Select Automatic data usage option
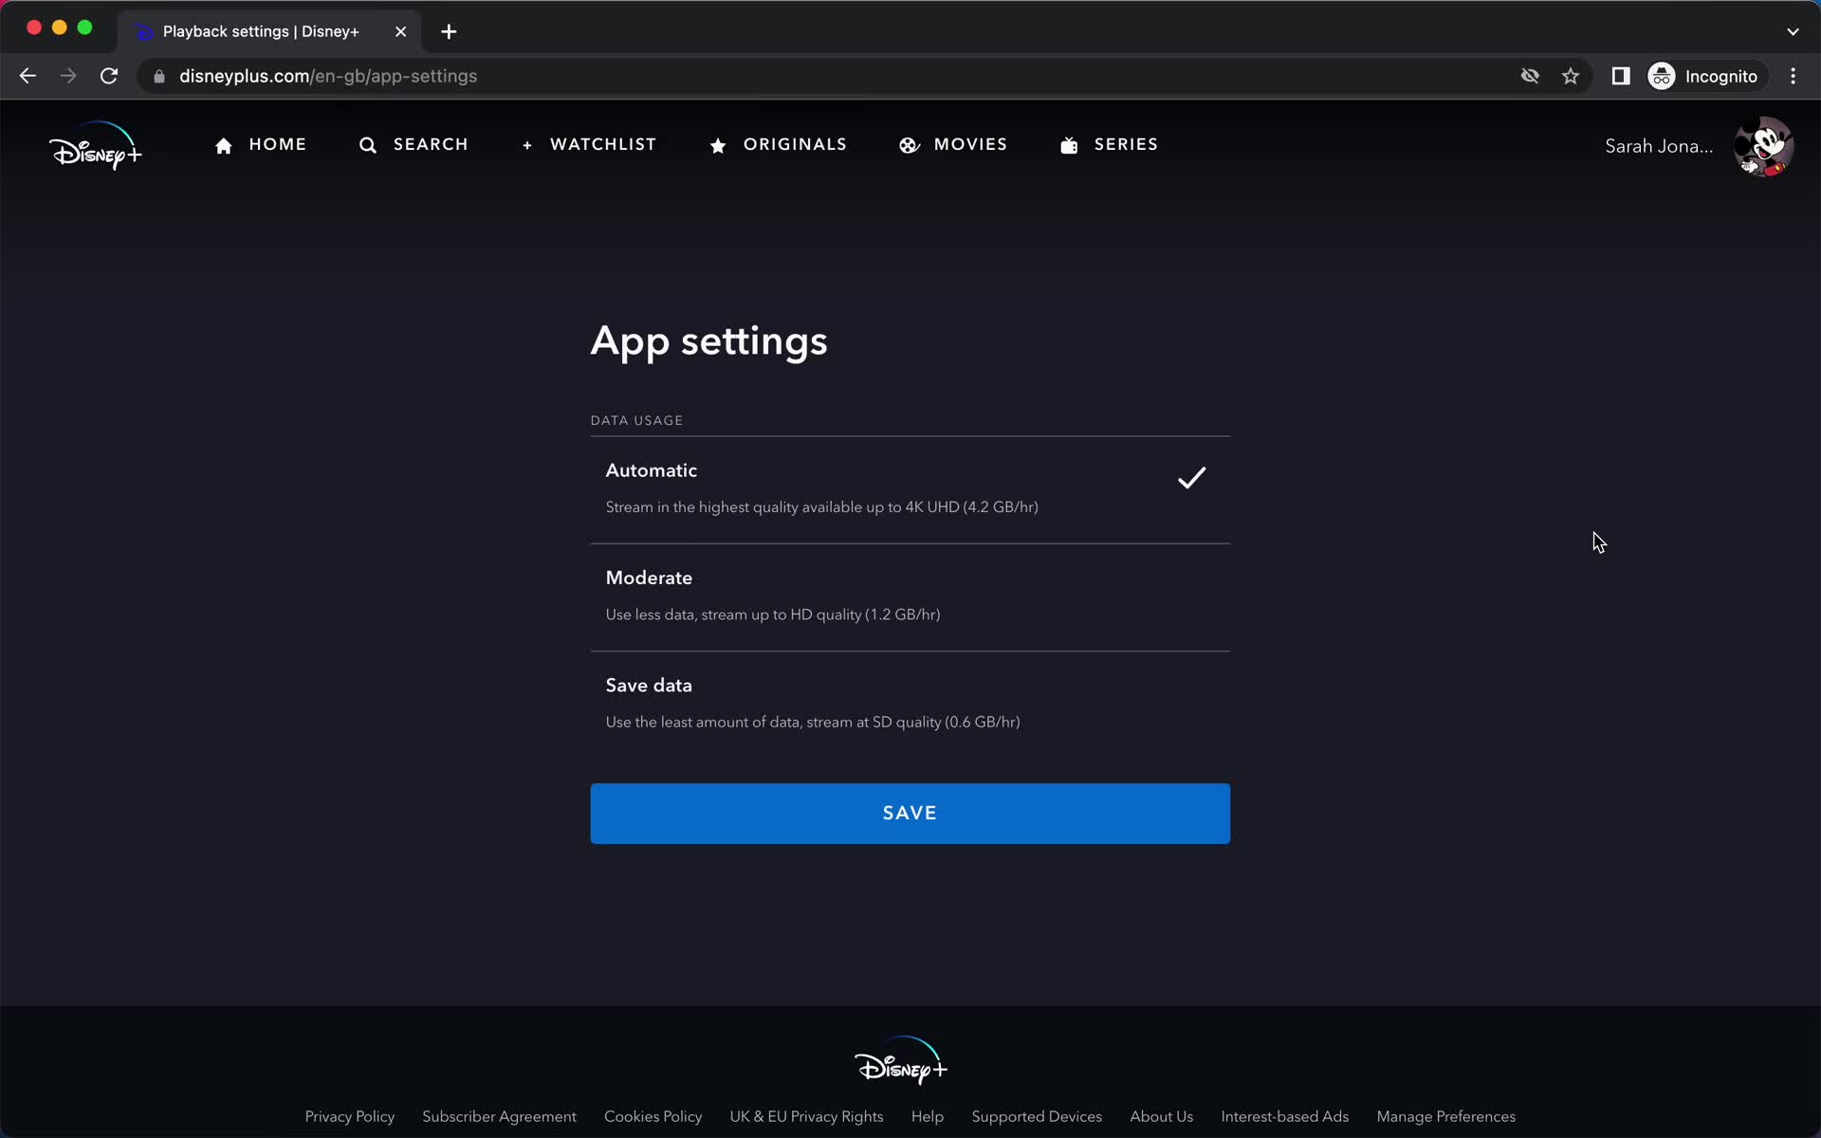This screenshot has height=1138, width=1821. tap(910, 489)
